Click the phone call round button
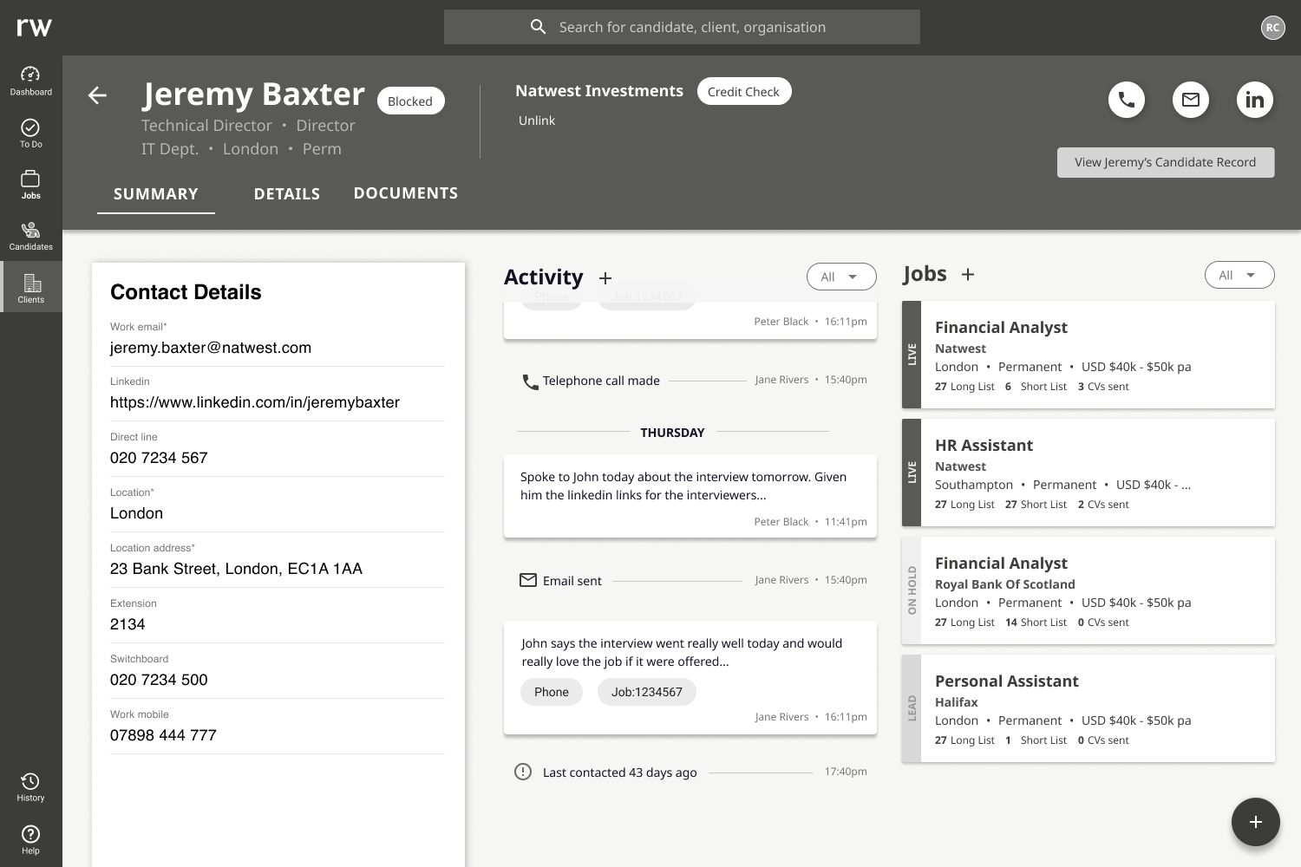 click(x=1127, y=100)
